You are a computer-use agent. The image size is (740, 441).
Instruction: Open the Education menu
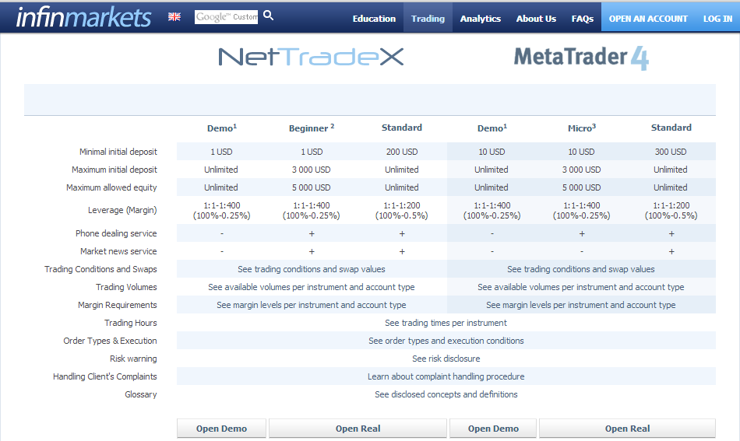[x=374, y=19]
